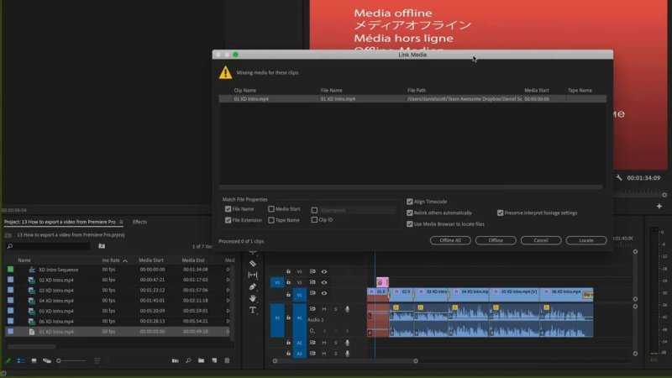Image resolution: width=672 pixels, height=378 pixels.
Task: Open the button editor plus icon
Action: [659, 206]
